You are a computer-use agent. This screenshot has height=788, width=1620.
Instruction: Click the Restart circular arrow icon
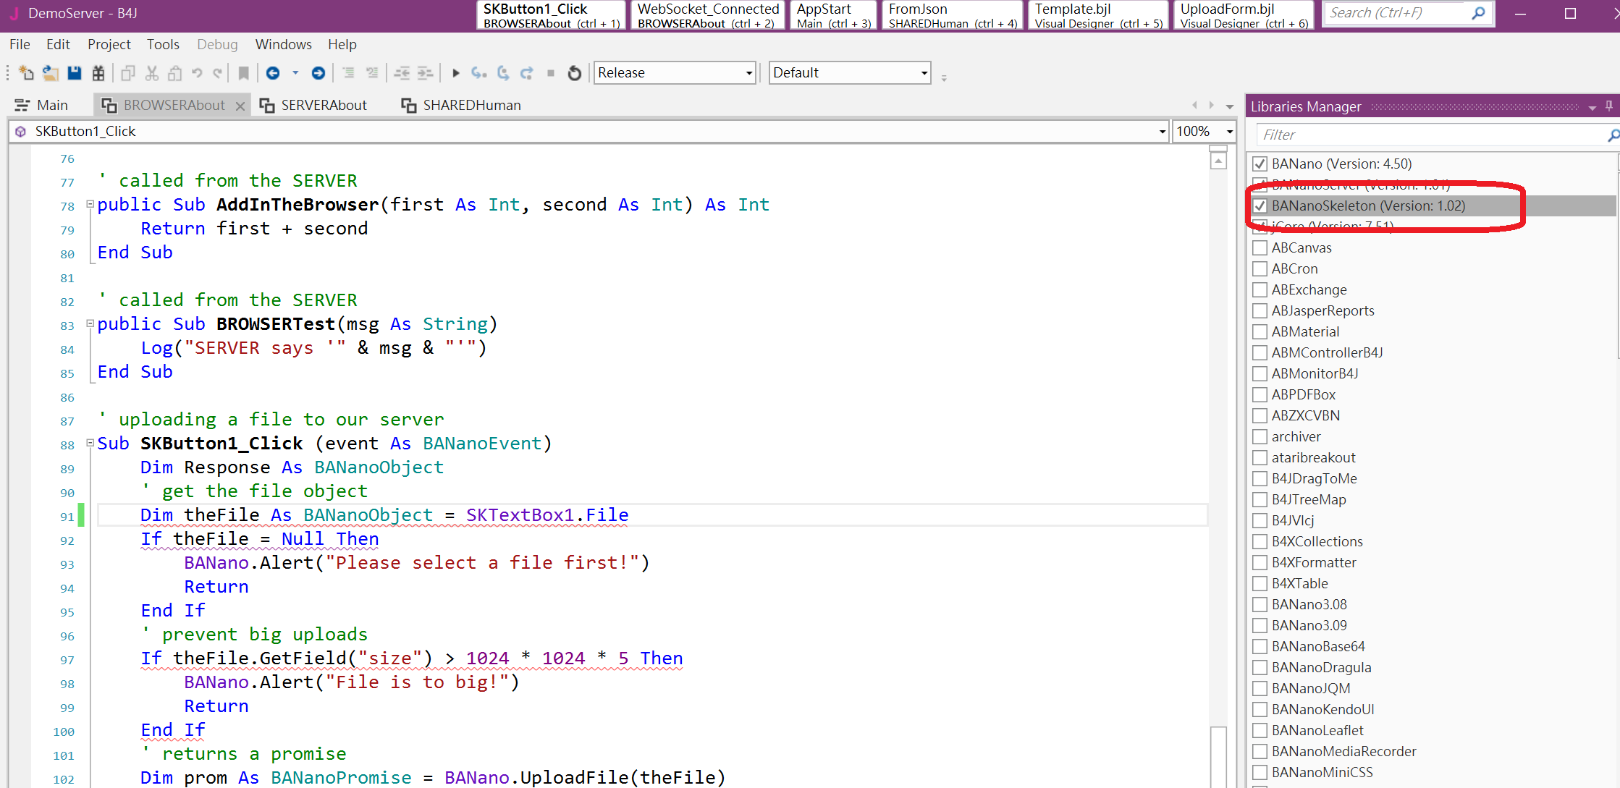tap(574, 73)
